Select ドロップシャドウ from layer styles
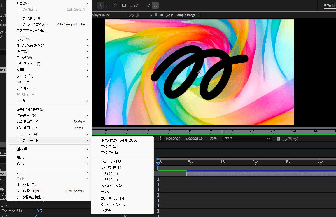The width and height of the screenshot is (336, 217). pos(111,161)
